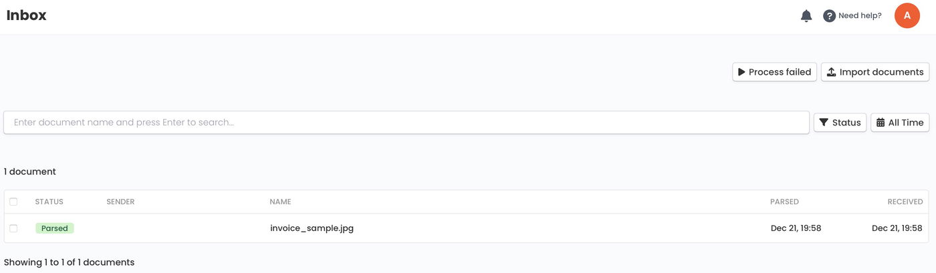The width and height of the screenshot is (936, 273).
Task: Sort by the Received column header
Action: (x=905, y=202)
